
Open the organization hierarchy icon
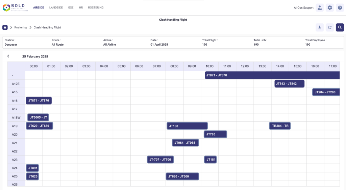tap(320, 8)
